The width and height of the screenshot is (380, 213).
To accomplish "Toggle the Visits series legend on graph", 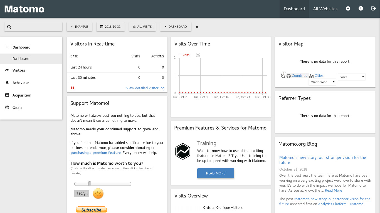I will [184, 55].
